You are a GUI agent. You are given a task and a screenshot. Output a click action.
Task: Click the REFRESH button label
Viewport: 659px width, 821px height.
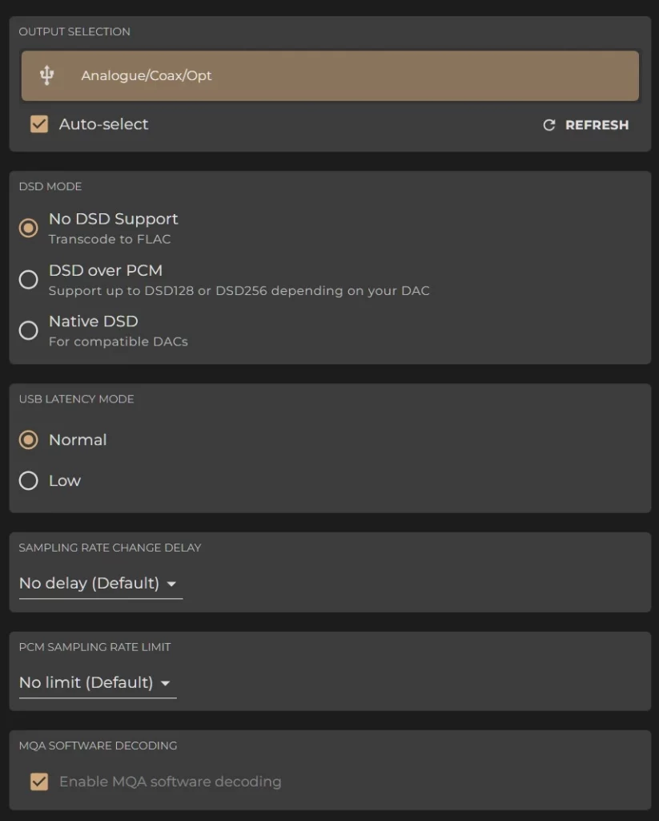(597, 125)
